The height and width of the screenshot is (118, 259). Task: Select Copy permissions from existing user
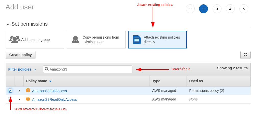(x=96, y=40)
